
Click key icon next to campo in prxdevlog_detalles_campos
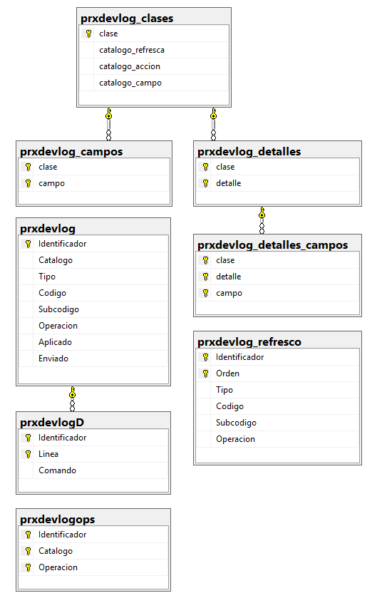click(x=205, y=293)
